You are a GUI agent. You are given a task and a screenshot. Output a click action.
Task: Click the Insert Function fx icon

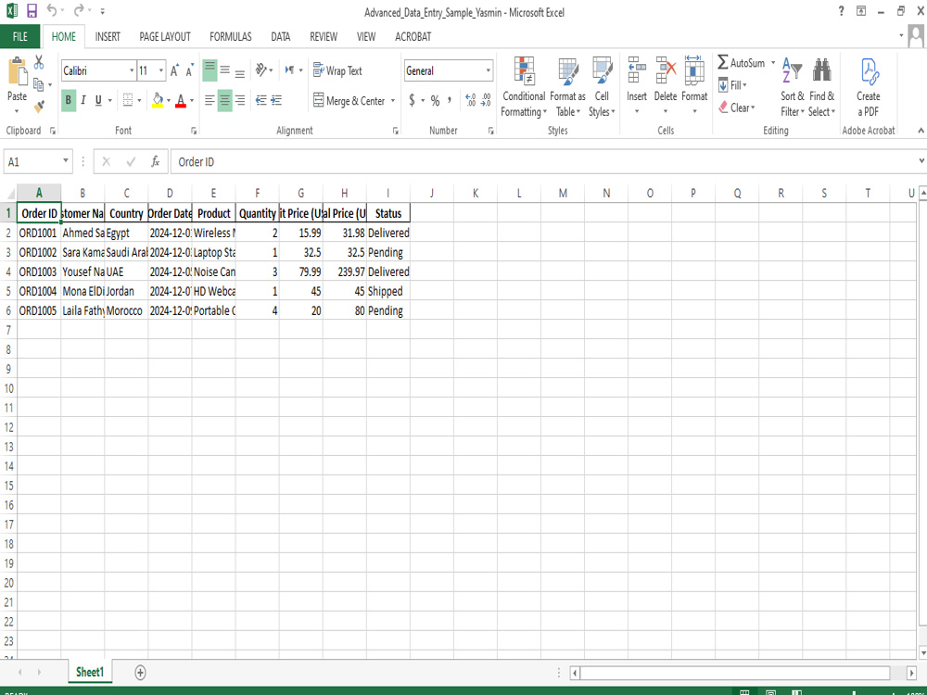[x=156, y=161]
